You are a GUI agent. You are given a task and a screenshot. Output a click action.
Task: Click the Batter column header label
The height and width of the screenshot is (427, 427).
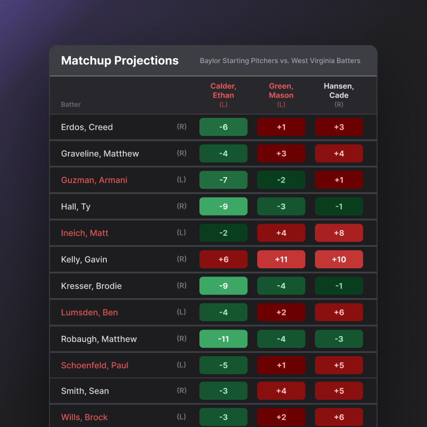pyautogui.click(x=71, y=104)
